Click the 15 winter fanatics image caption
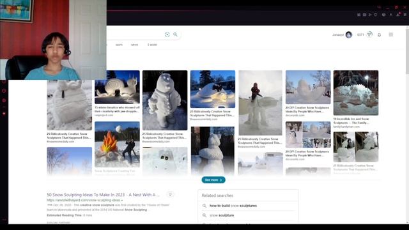 tap(117, 109)
